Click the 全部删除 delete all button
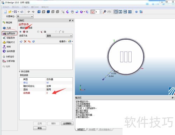The height and width of the screenshot is (135, 175). [x=67, y=124]
